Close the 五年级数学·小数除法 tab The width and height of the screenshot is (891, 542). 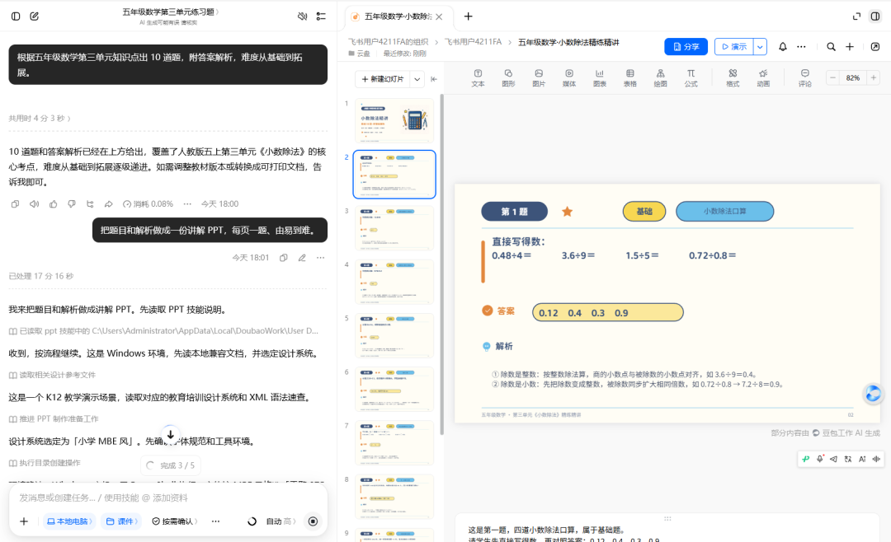click(439, 16)
